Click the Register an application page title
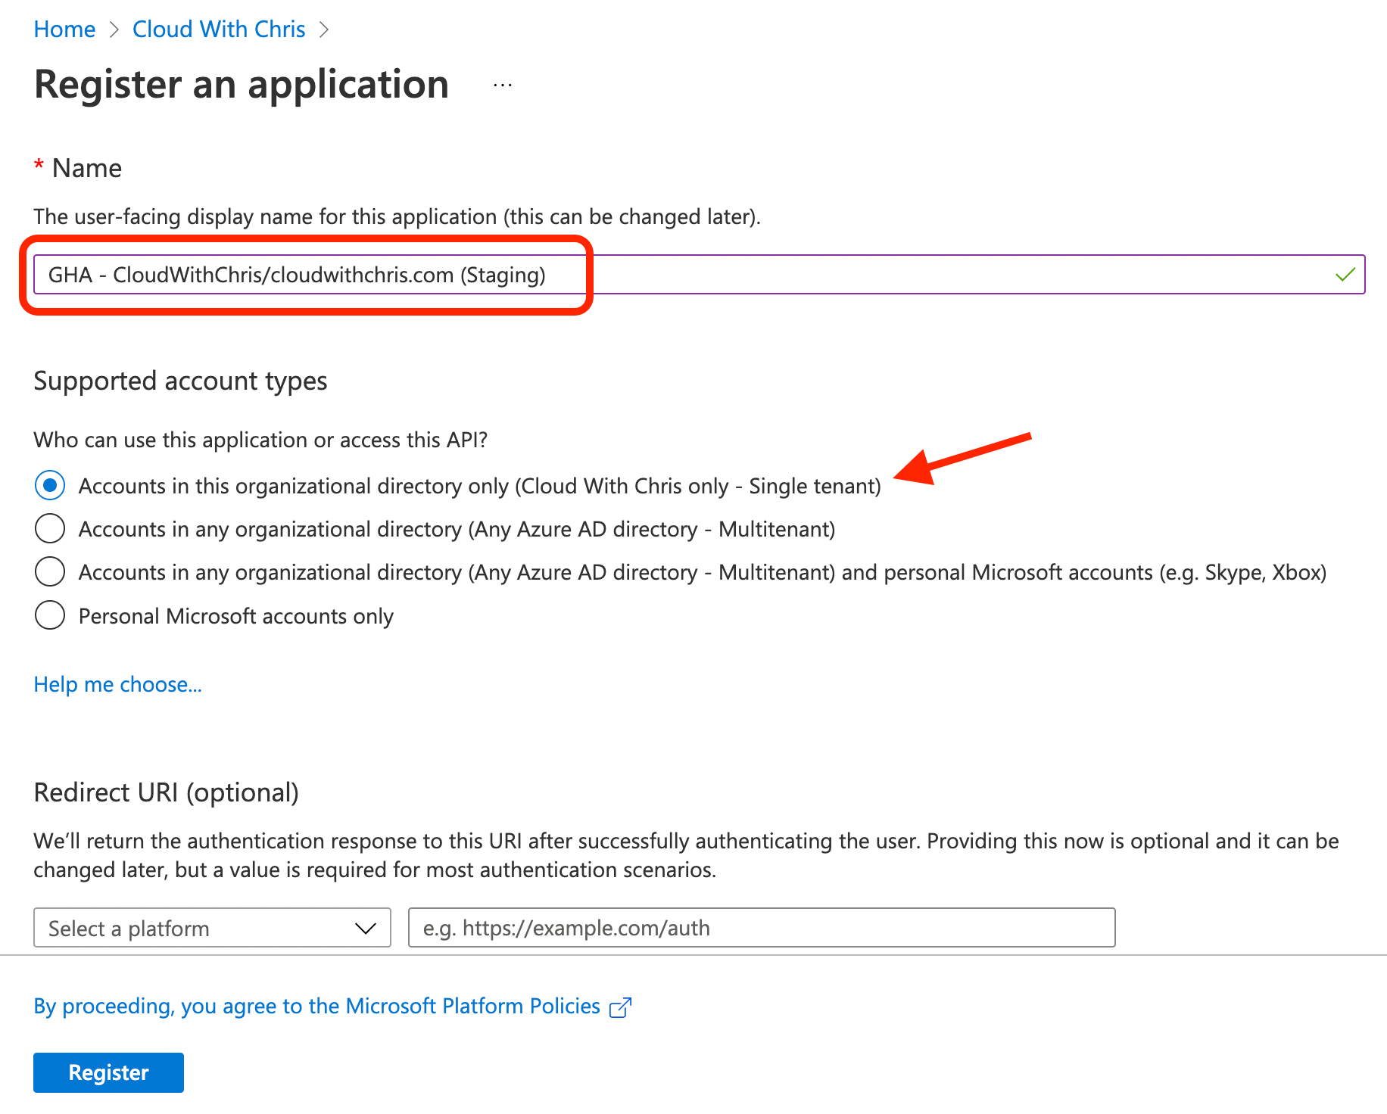Viewport: 1387px width, 1114px height. (x=241, y=85)
